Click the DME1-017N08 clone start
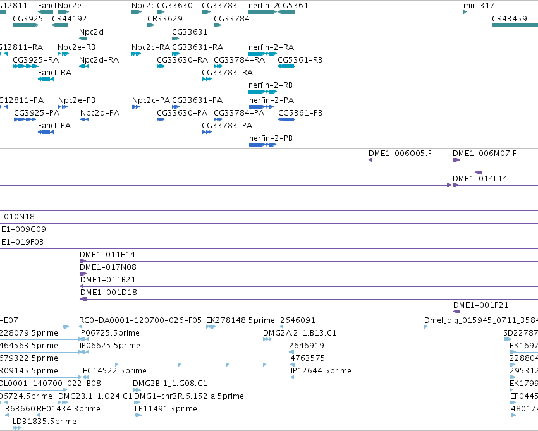This screenshot has height=431, width=538. click(x=83, y=274)
